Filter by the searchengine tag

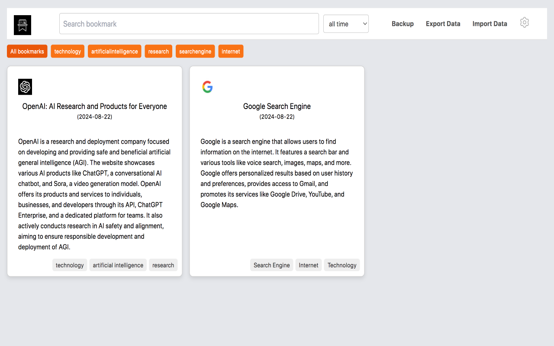pos(195,51)
